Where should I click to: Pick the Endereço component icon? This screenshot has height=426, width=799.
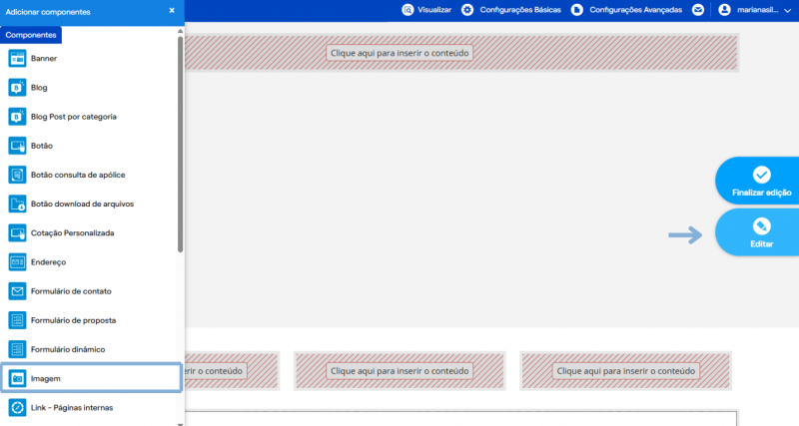click(x=17, y=262)
